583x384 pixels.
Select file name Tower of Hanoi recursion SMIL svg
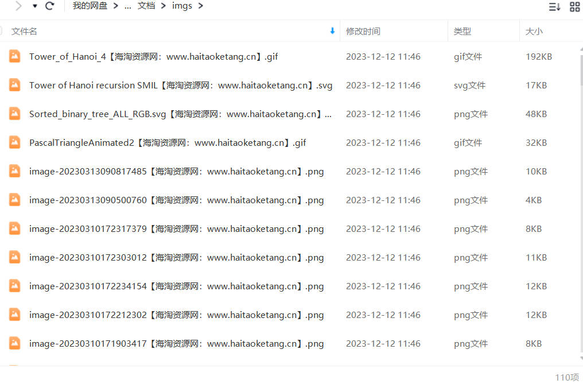pyautogui.click(x=181, y=85)
